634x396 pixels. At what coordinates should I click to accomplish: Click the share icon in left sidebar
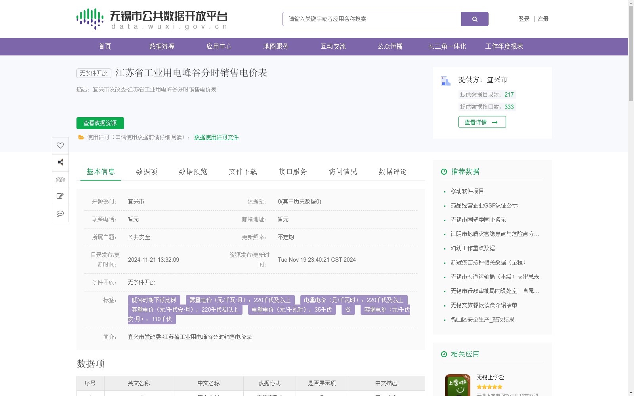click(x=60, y=162)
